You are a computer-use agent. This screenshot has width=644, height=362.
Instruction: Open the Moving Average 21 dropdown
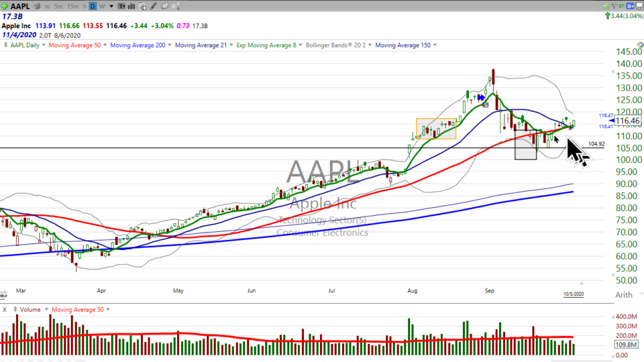coord(231,45)
